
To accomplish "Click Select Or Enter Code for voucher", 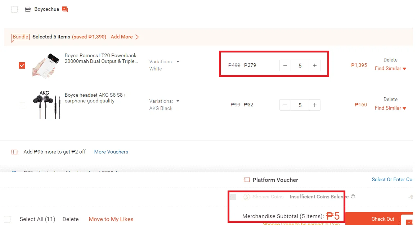I will click(392, 180).
